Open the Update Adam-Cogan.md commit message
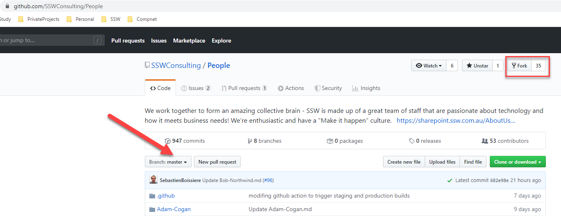 pyautogui.click(x=280, y=209)
